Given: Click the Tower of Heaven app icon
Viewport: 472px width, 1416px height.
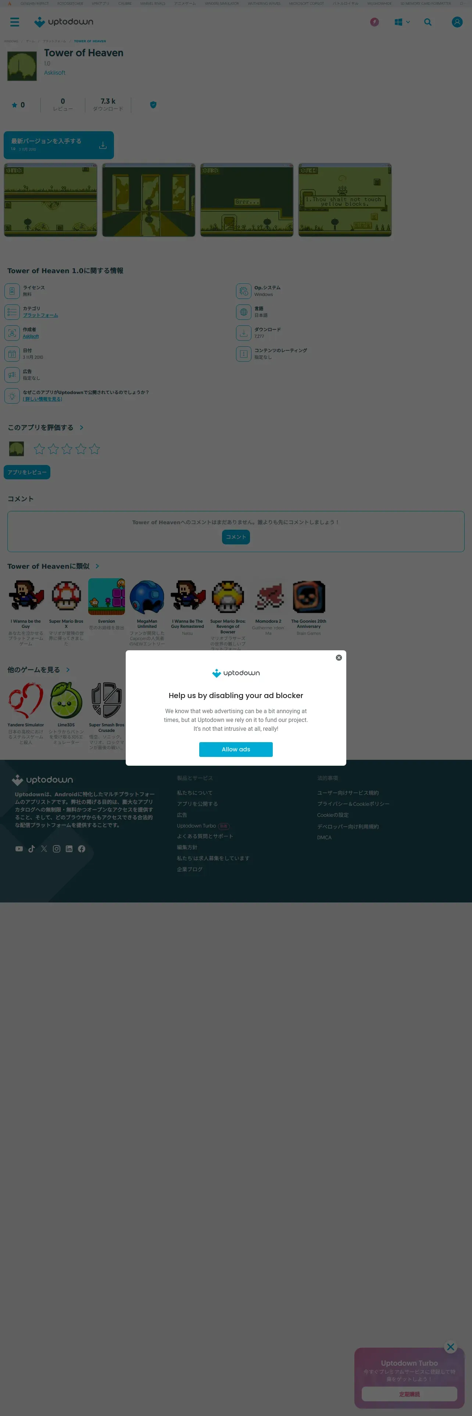Looking at the screenshot, I should [22, 66].
